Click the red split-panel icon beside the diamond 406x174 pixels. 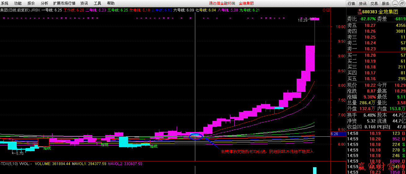(x=328, y=10)
